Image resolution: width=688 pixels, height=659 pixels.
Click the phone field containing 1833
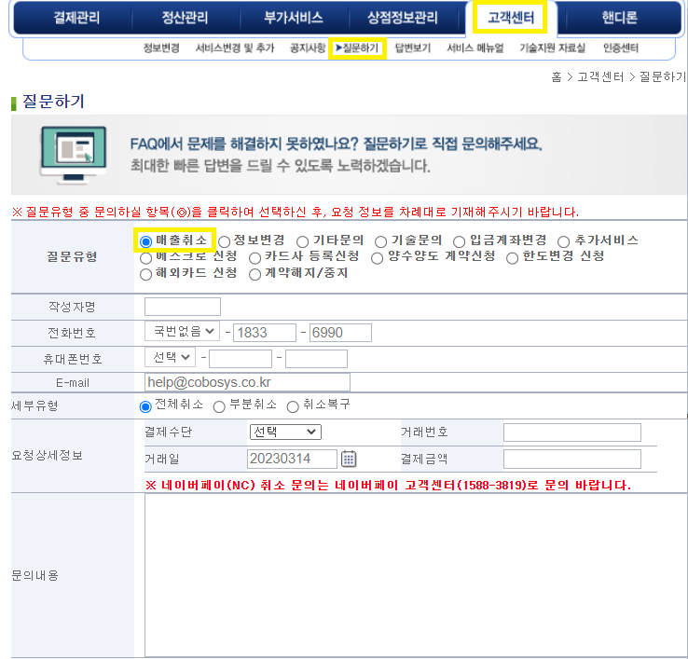265,333
